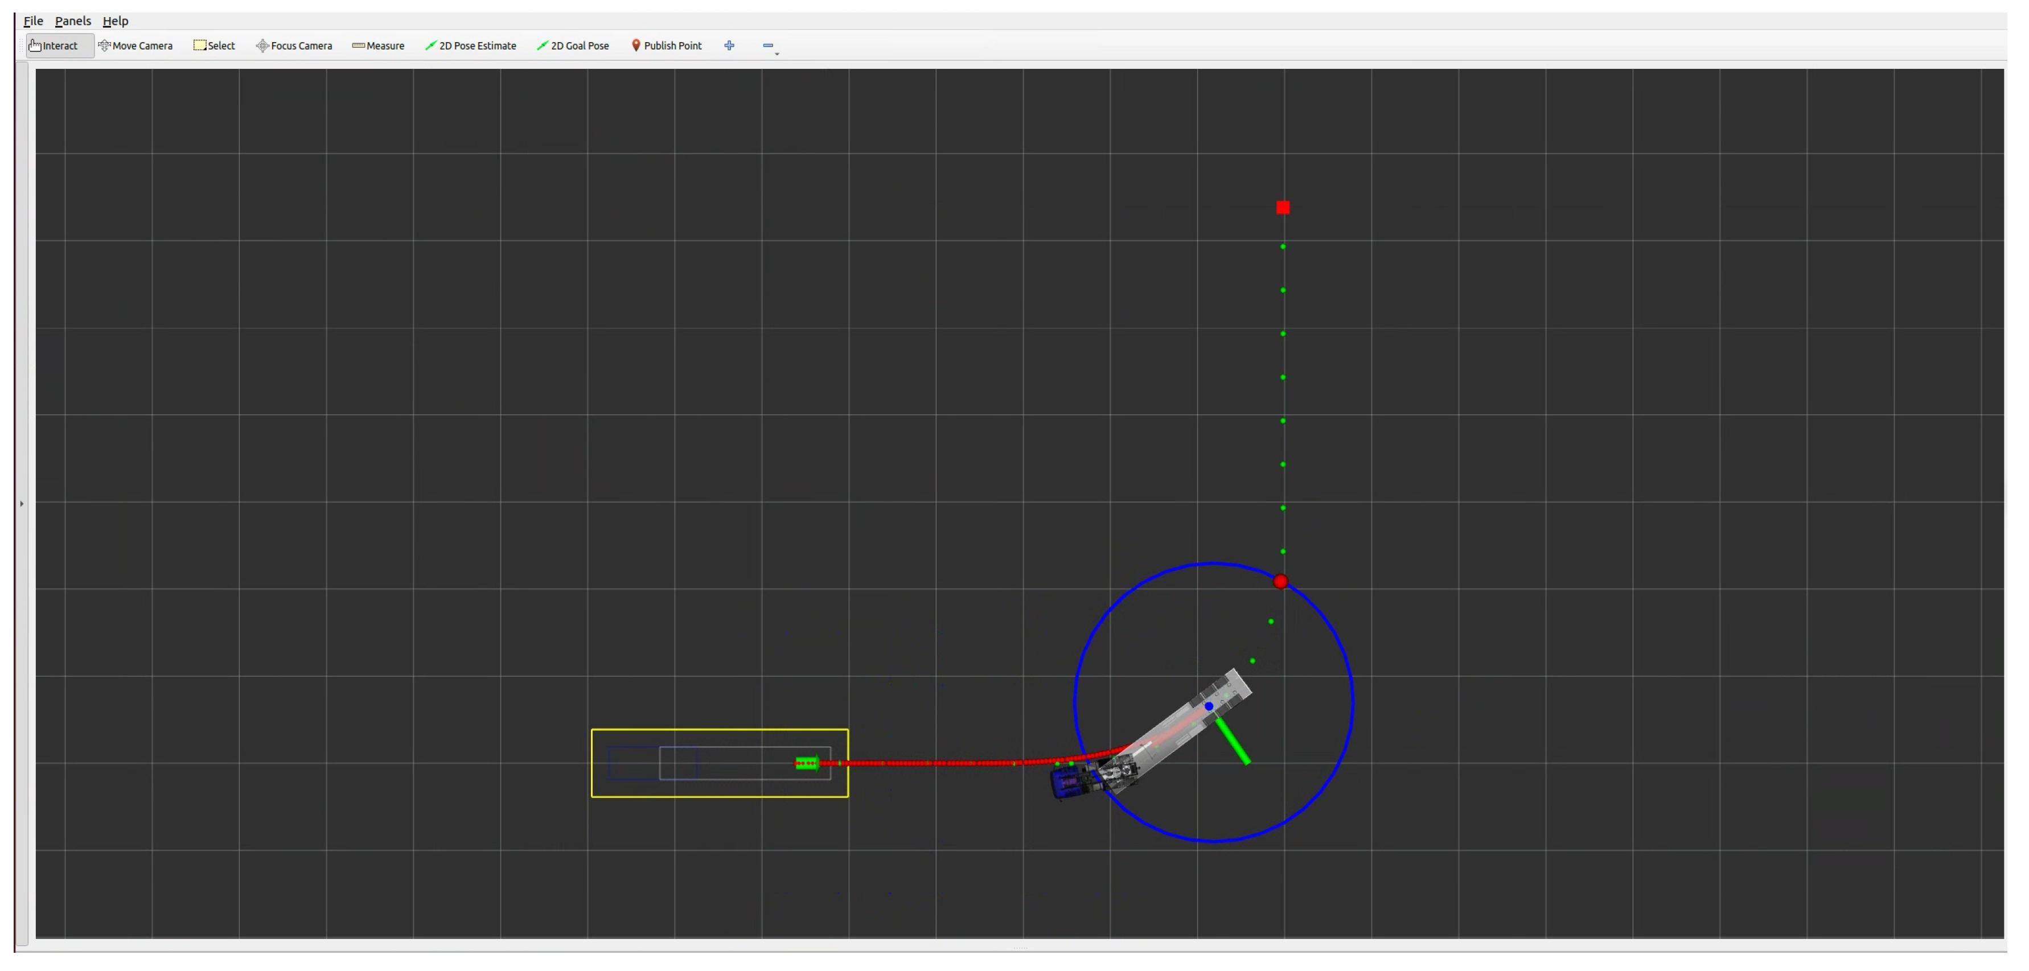Click the green arrow marker inside yellow box
Image resolution: width=2029 pixels, height=971 pixels.
[807, 763]
